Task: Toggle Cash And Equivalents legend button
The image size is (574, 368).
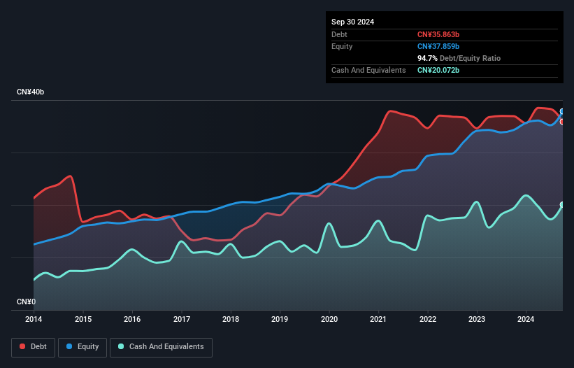Action: click(x=161, y=347)
